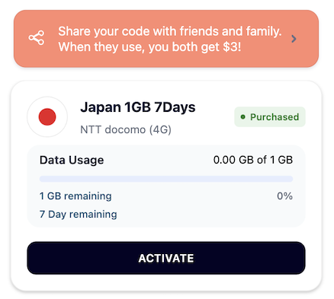Click the 7 Day remaining text
This screenshot has height=299, width=334.
(x=79, y=215)
